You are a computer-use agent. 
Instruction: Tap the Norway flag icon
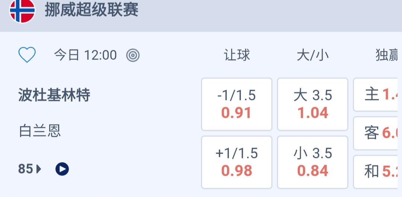(x=22, y=10)
